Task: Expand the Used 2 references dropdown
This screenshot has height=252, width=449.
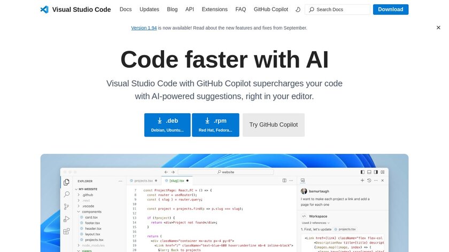Action: [x=316, y=223]
